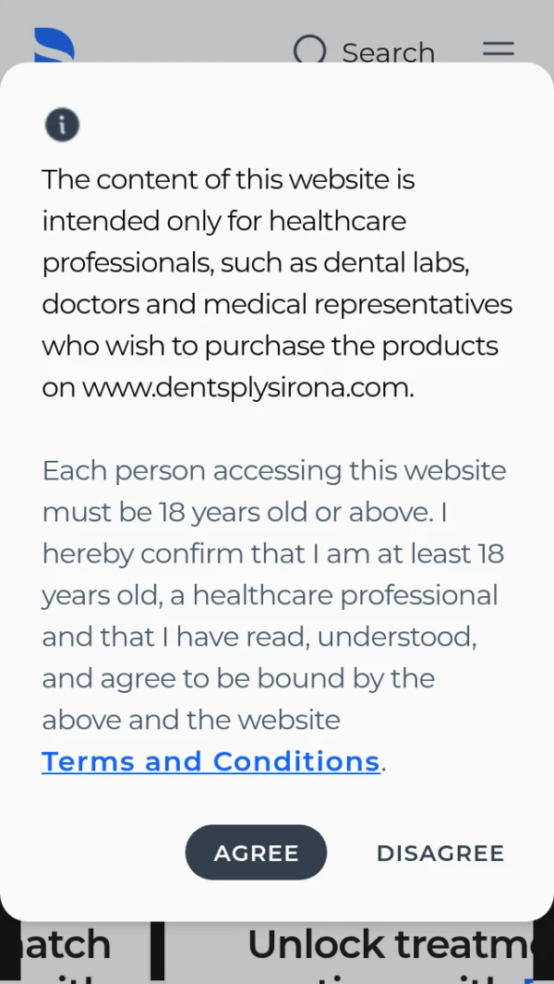The image size is (554, 984).
Task: Choose the DISAGREE option
Action: 440,853
